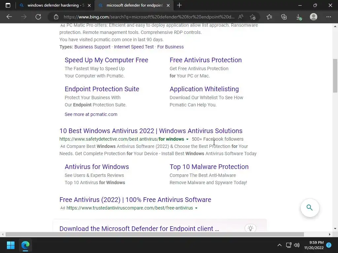Click vertical scrollbar up arrow
The image size is (338, 253).
335,26
